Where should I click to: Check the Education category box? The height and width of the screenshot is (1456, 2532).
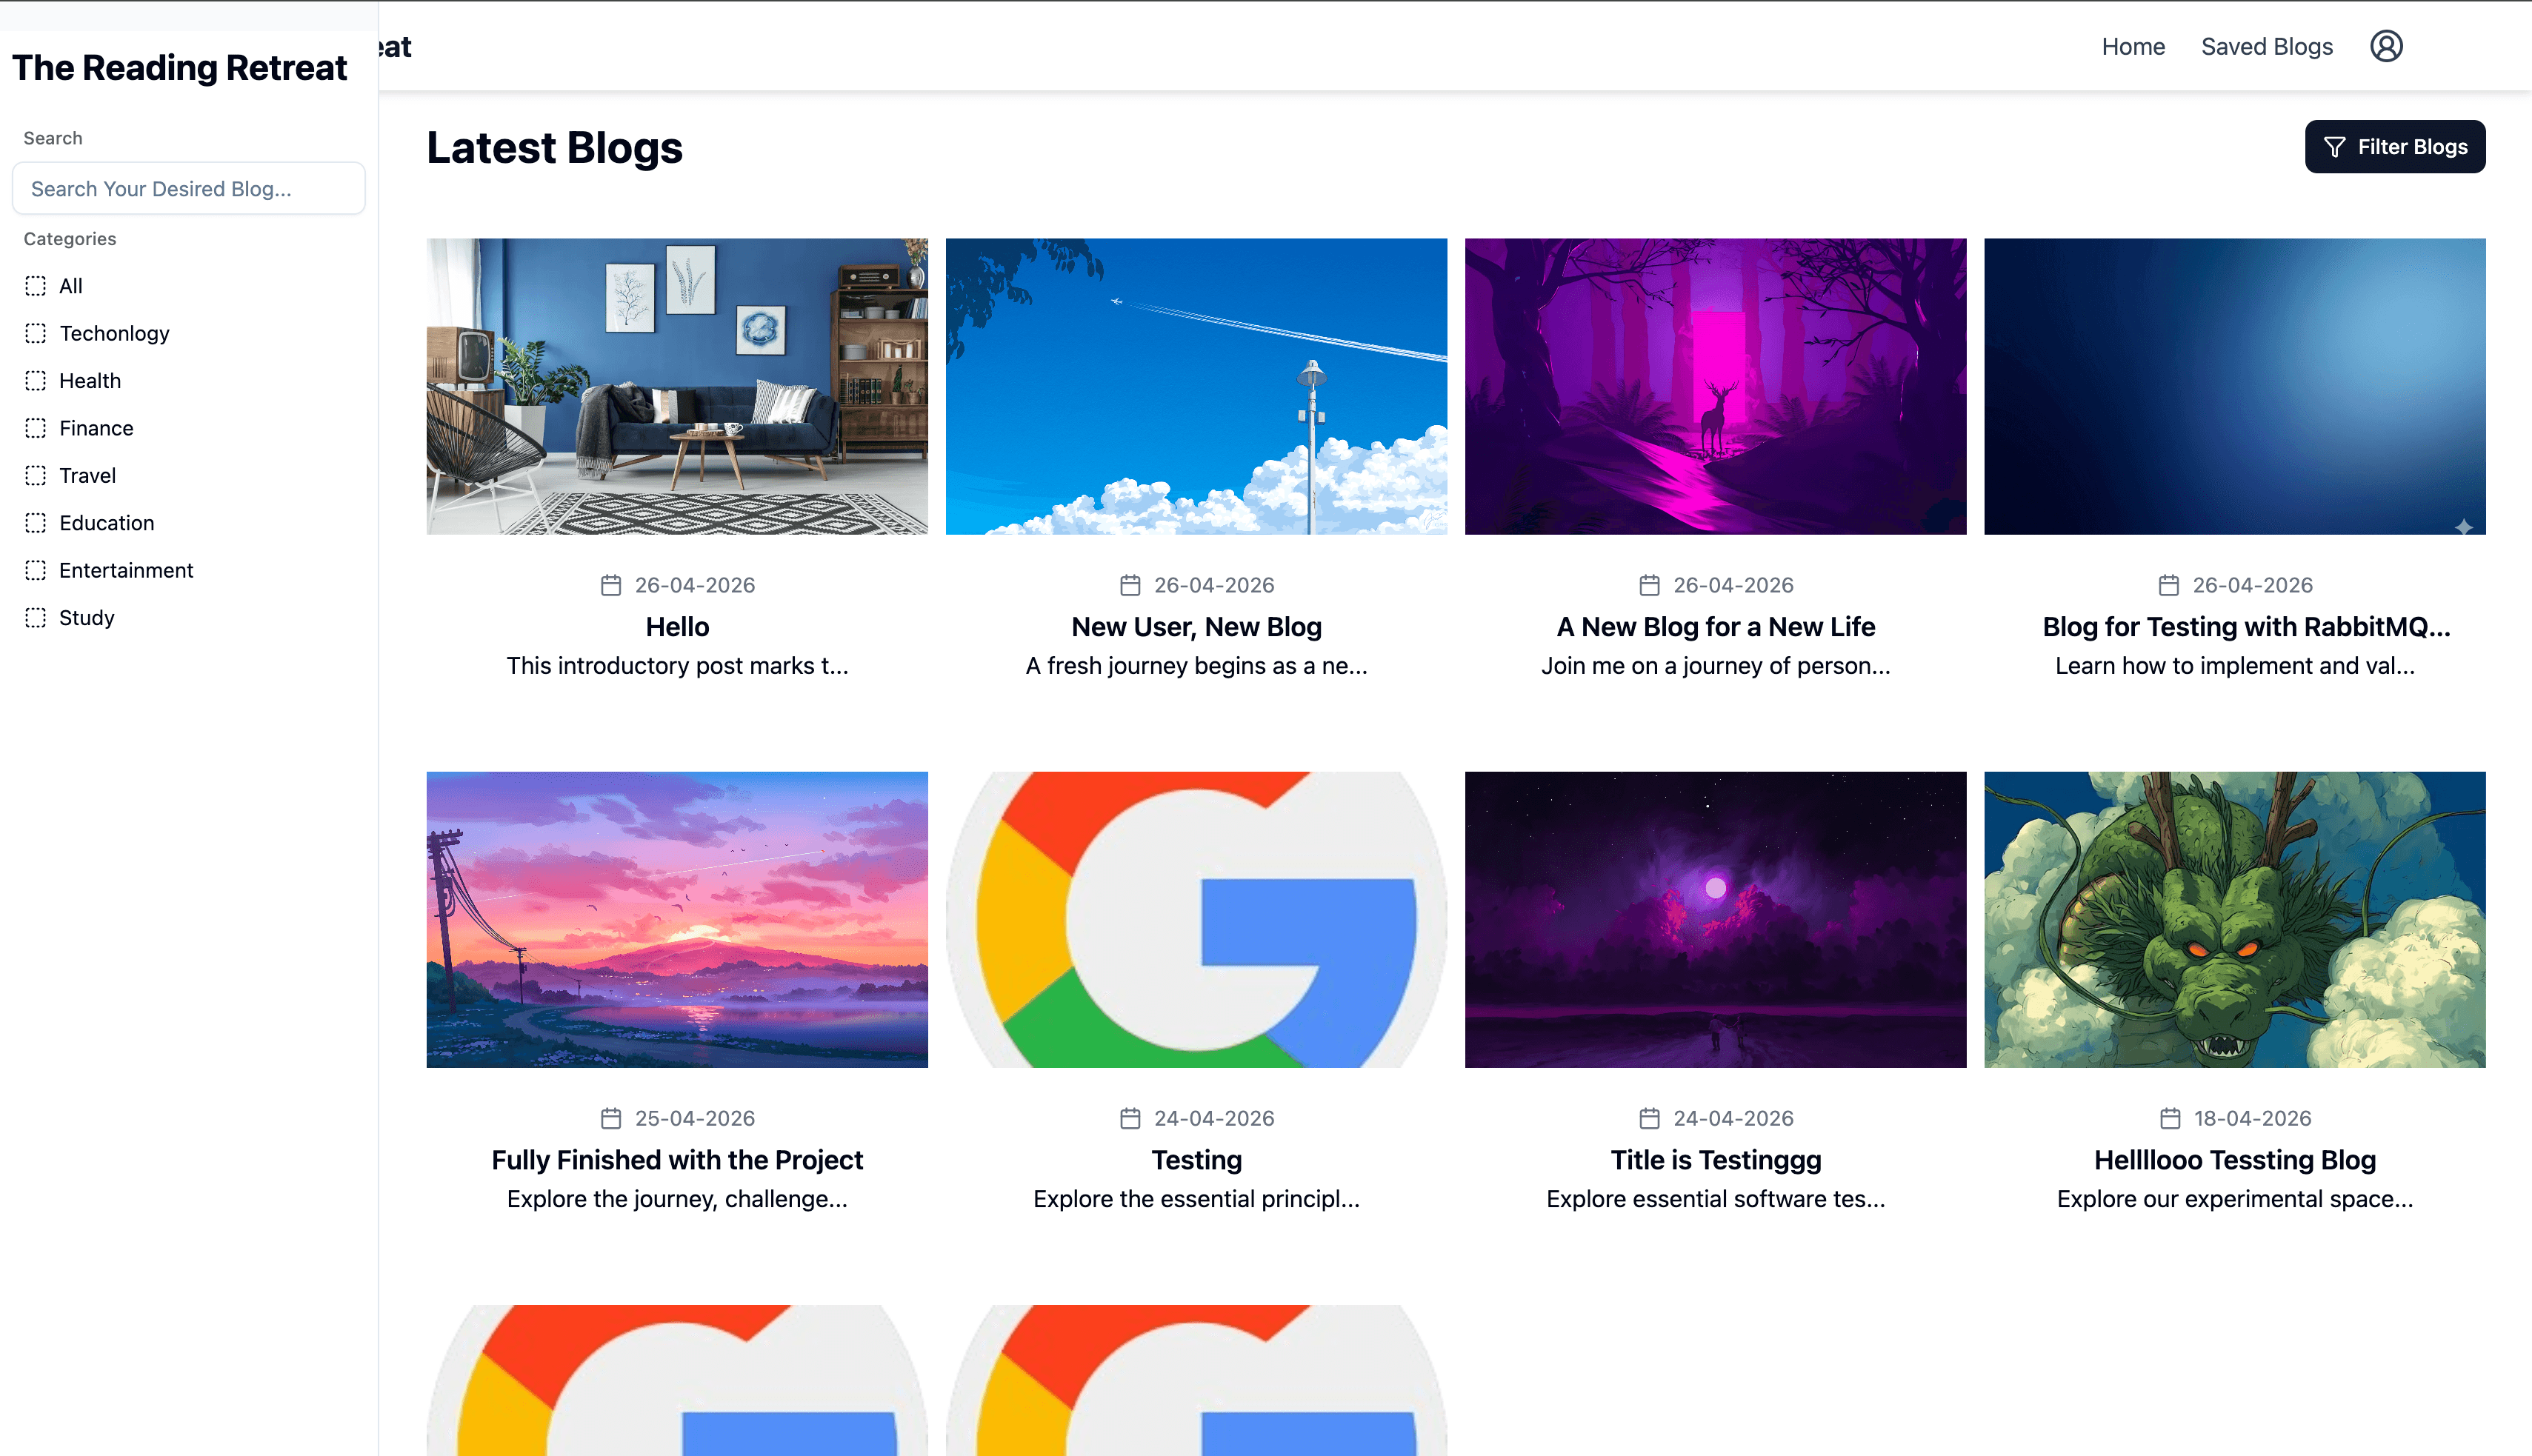[36, 523]
